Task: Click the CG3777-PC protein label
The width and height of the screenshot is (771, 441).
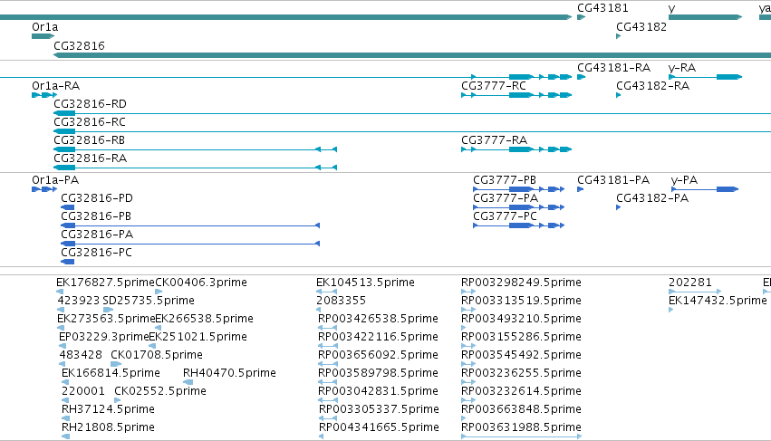Action: (x=505, y=216)
